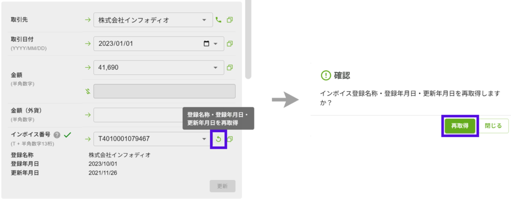
Task: Click the 取引先 field label
Action: tap(19, 20)
